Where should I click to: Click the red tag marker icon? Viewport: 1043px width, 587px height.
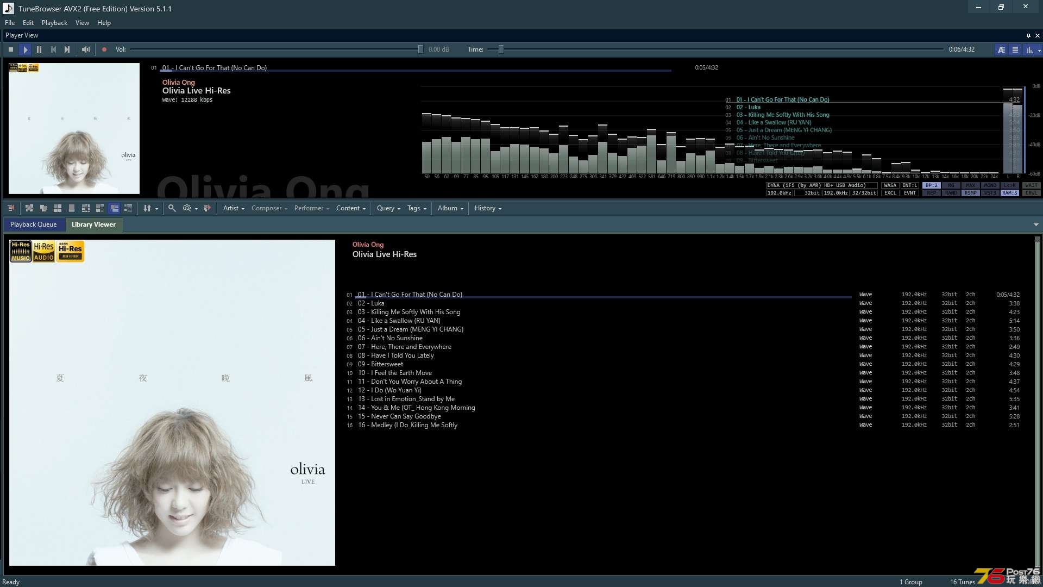[x=207, y=208]
